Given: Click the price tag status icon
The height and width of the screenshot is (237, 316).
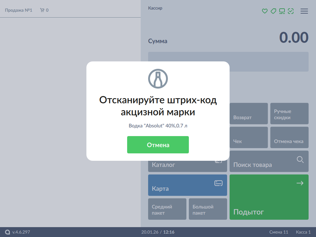Looking at the screenshot, I should click(273, 11).
